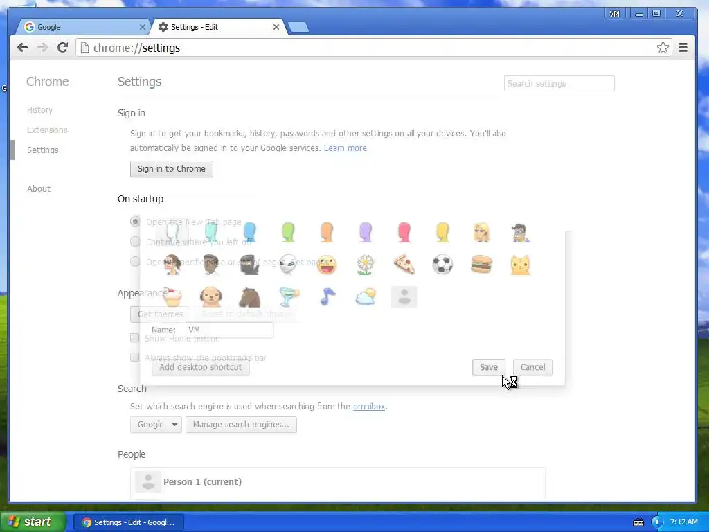The height and width of the screenshot is (532, 709).
Task: Select the alien avatar
Action: (x=288, y=265)
